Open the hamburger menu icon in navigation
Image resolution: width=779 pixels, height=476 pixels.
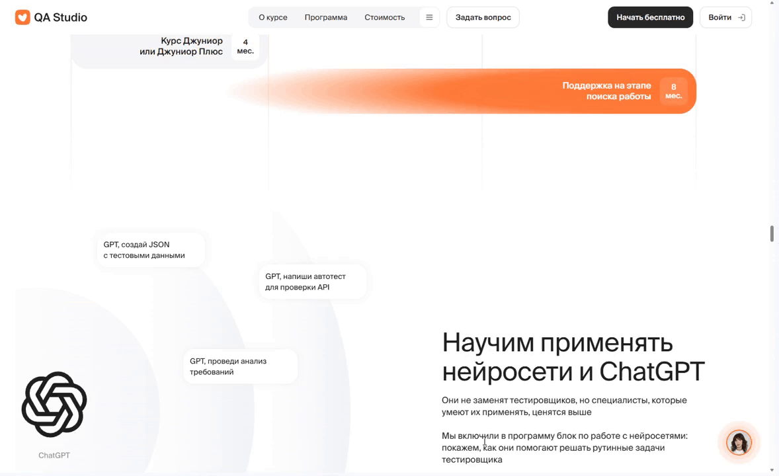[x=429, y=17]
